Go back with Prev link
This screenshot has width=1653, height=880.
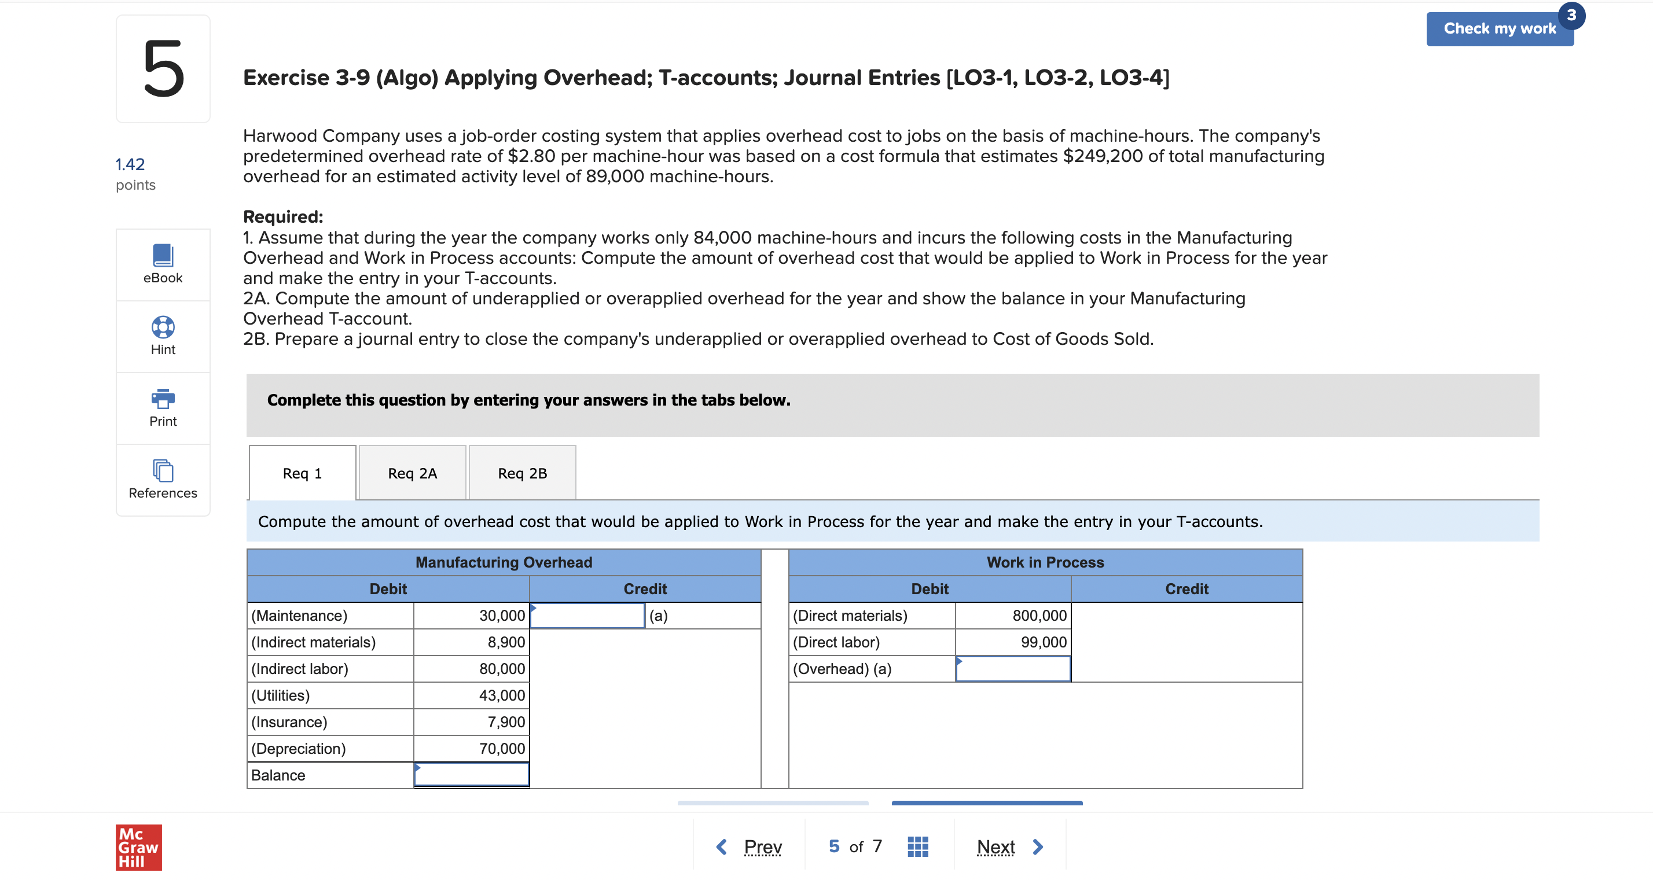762,846
